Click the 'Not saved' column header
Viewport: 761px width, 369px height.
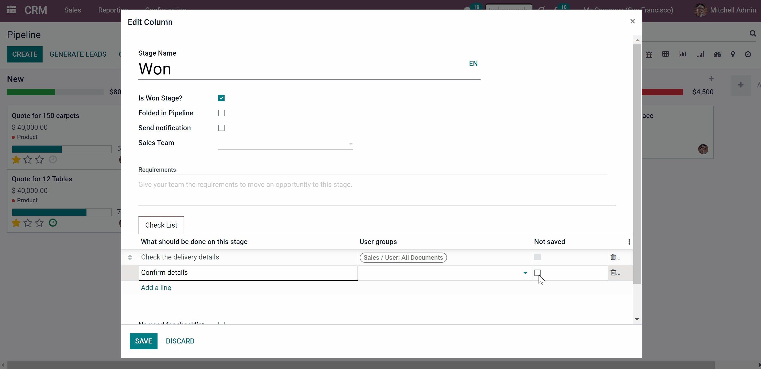(x=549, y=242)
